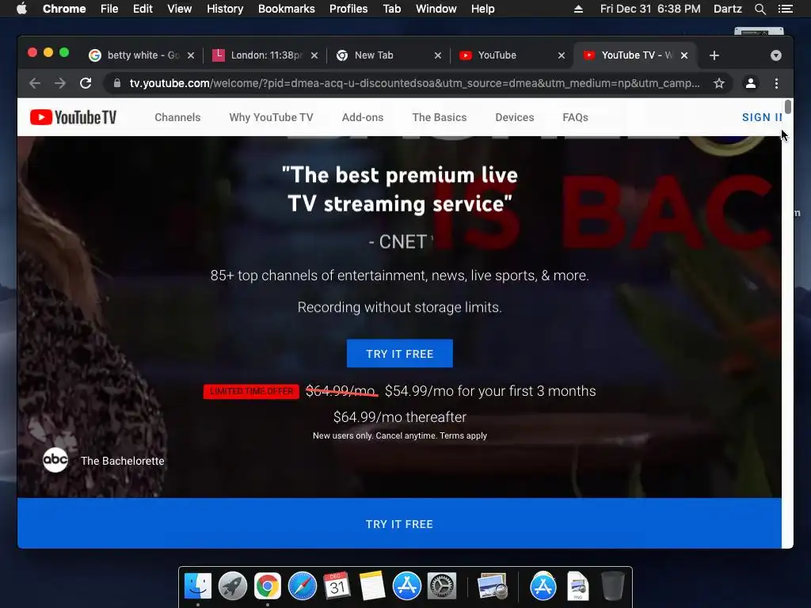811x608 pixels.
Task: Close the London time tab
Action: (x=314, y=55)
